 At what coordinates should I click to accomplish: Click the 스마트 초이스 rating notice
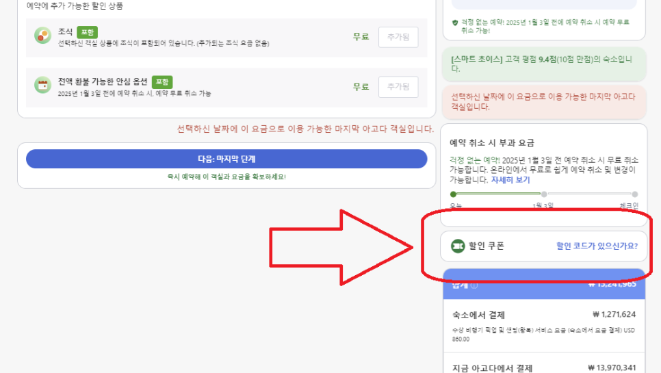(x=544, y=64)
